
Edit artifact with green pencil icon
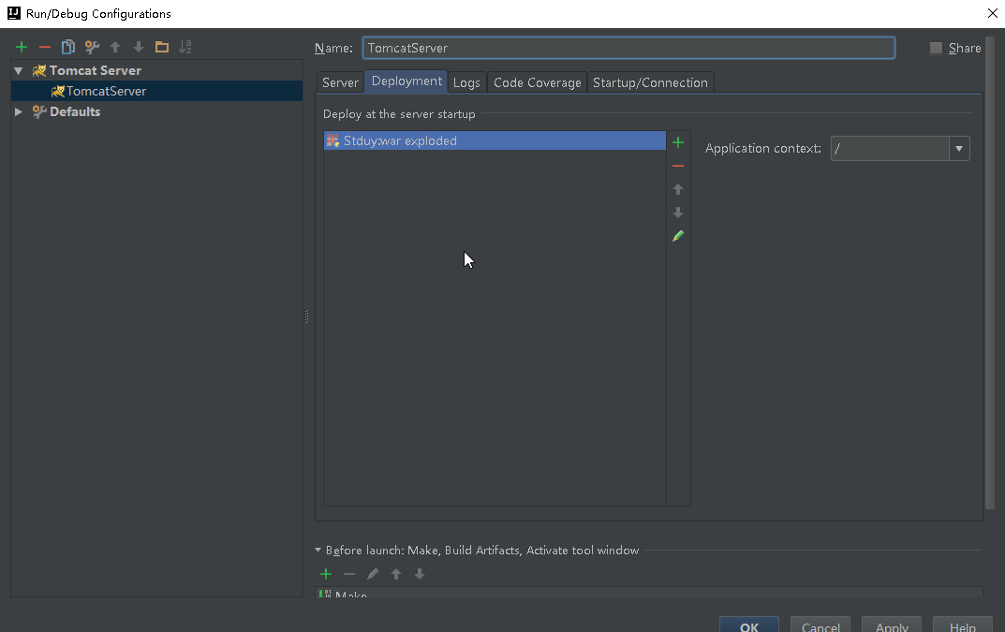pyautogui.click(x=678, y=236)
